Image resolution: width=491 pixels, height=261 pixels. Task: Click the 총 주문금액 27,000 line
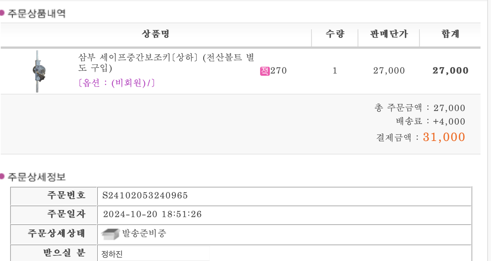pyautogui.click(x=420, y=108)
